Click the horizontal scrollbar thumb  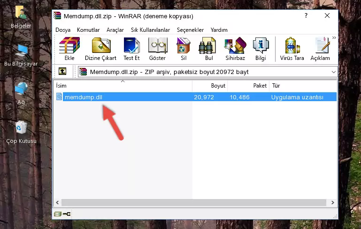(194, 202)
